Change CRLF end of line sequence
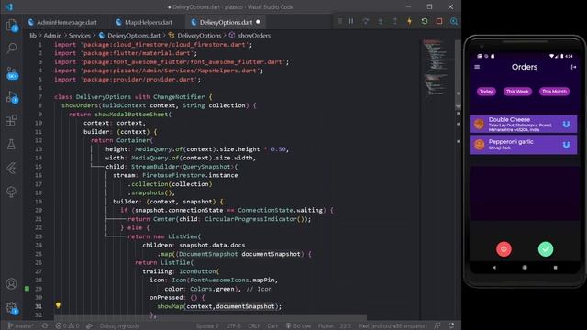The width and height of the screenshot is (587, 330). [x=253, y=326]
